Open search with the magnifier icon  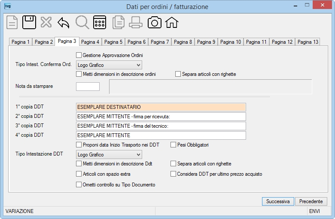pos(82,22)
